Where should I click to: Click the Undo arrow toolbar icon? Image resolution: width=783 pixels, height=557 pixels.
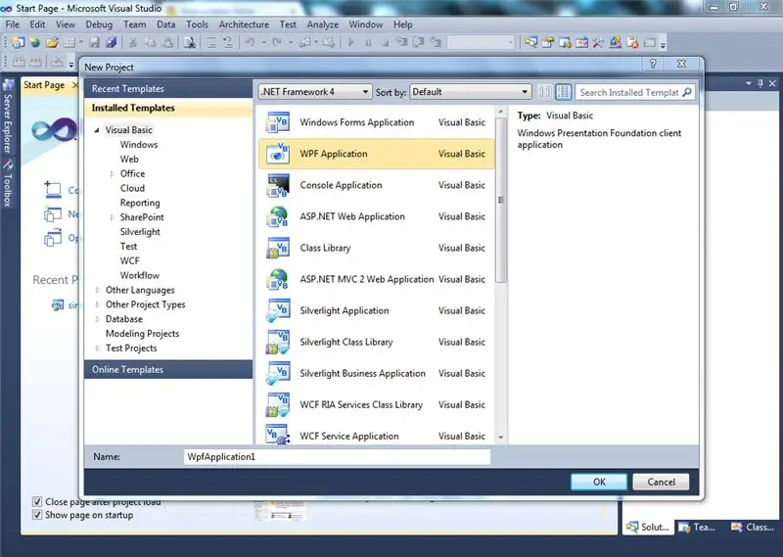coord(251,43)
